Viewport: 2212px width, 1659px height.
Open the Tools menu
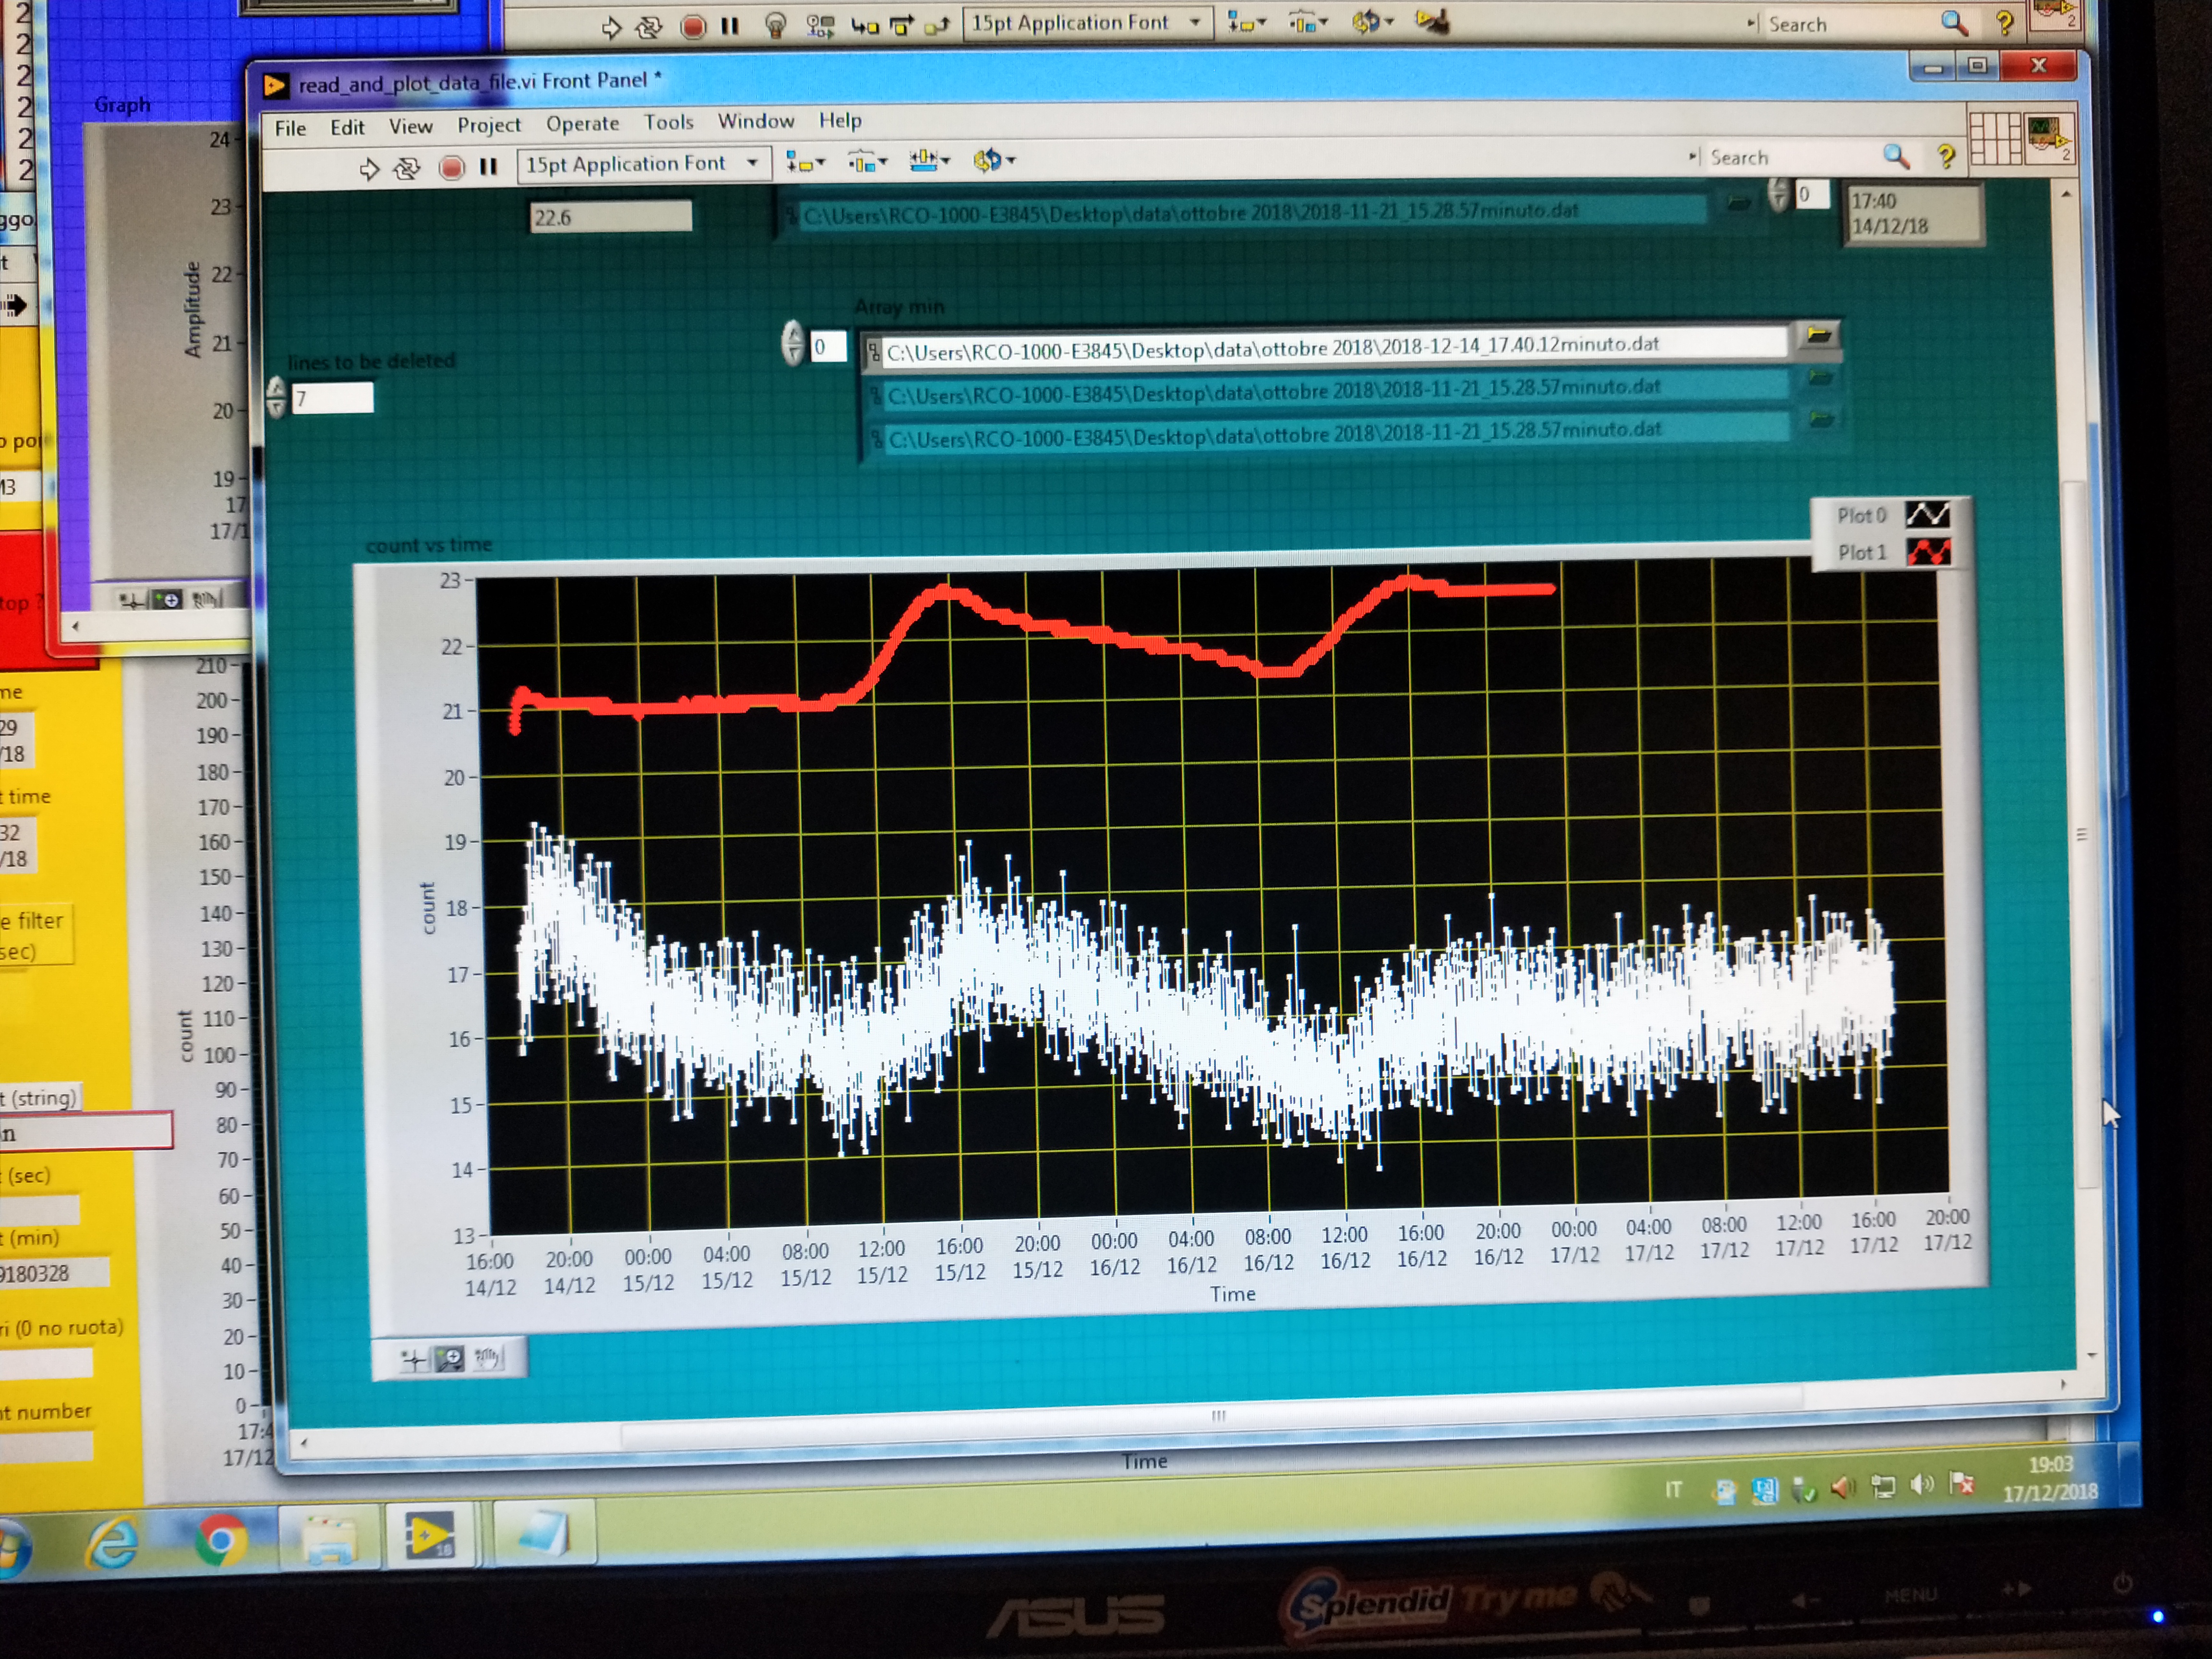(668, 122)
